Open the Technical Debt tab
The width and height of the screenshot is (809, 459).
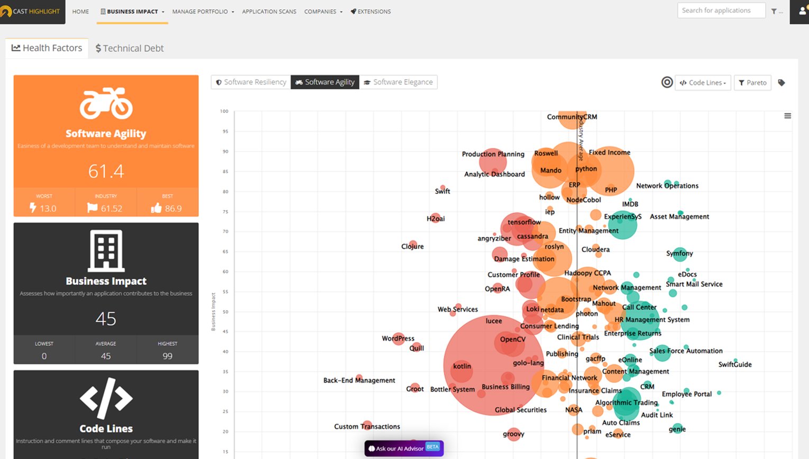130,49
